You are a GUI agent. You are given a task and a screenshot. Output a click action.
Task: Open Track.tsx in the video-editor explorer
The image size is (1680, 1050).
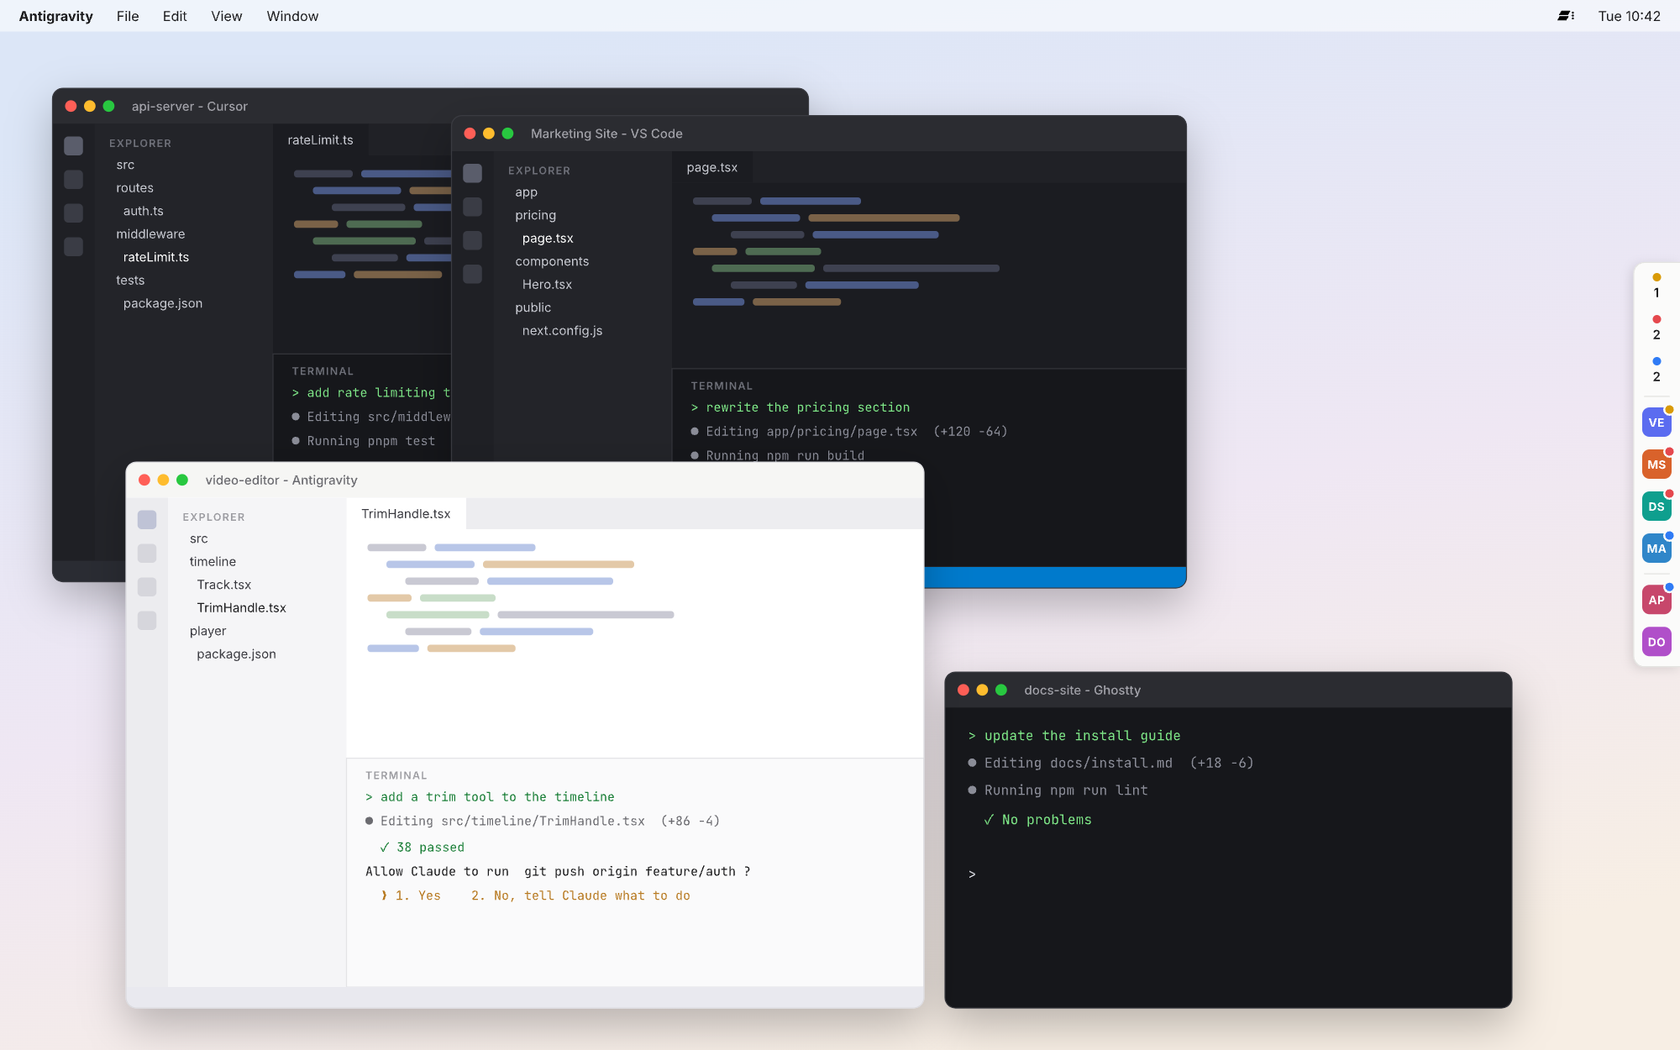coord(223,585)
